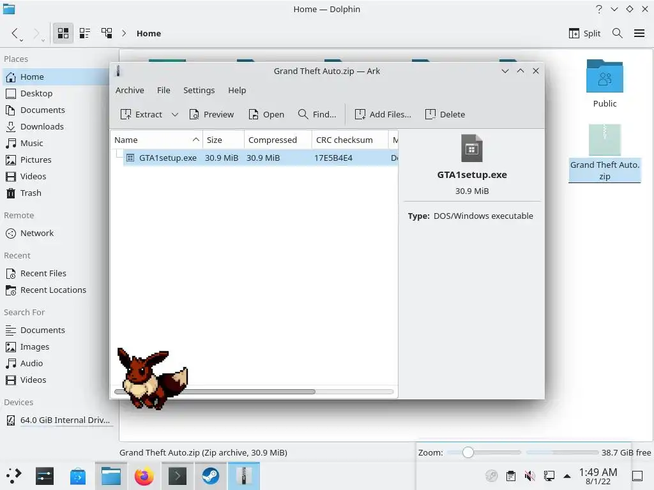Select 64.0 GiB Internal Drive device
This screenshot has height=490, width=654.
tap(58, 420)
